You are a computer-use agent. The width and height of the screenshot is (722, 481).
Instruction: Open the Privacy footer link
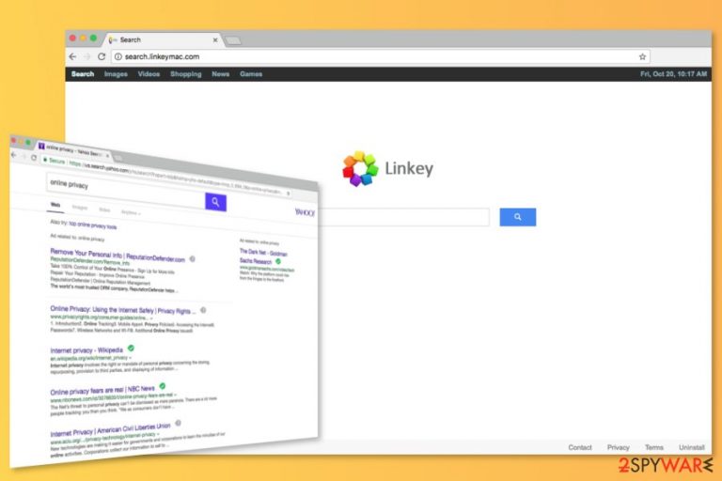click(618, 447)
